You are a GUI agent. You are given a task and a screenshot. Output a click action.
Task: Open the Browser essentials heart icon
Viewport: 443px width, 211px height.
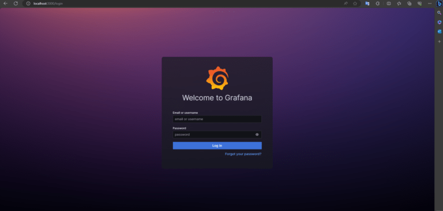tap(419, 3)
